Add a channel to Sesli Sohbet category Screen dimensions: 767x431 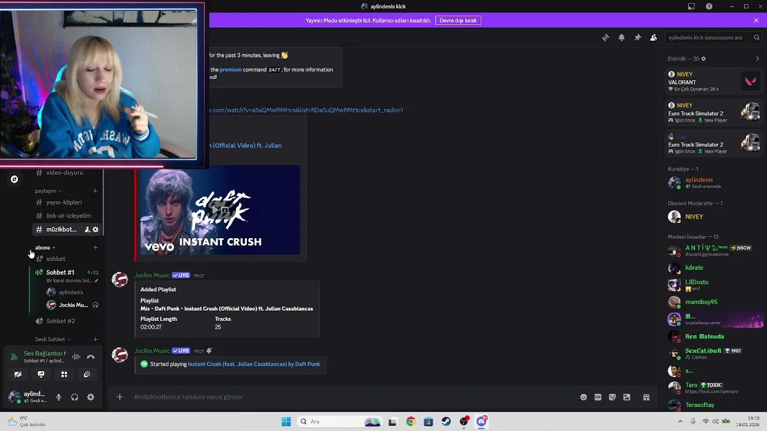[x=95, y=339]
